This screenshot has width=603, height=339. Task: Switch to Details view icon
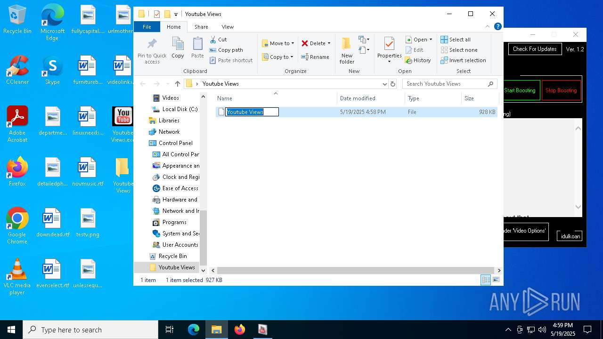[486, 280]
